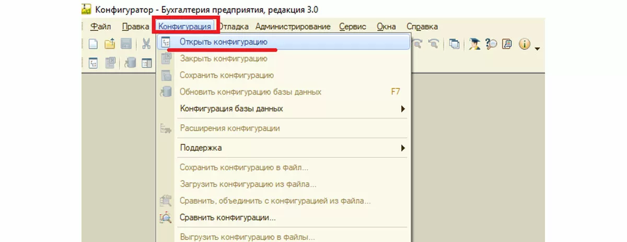Click the About information 'i' icon
This screenshot has width=627, height=242.
tap(524, 44)
